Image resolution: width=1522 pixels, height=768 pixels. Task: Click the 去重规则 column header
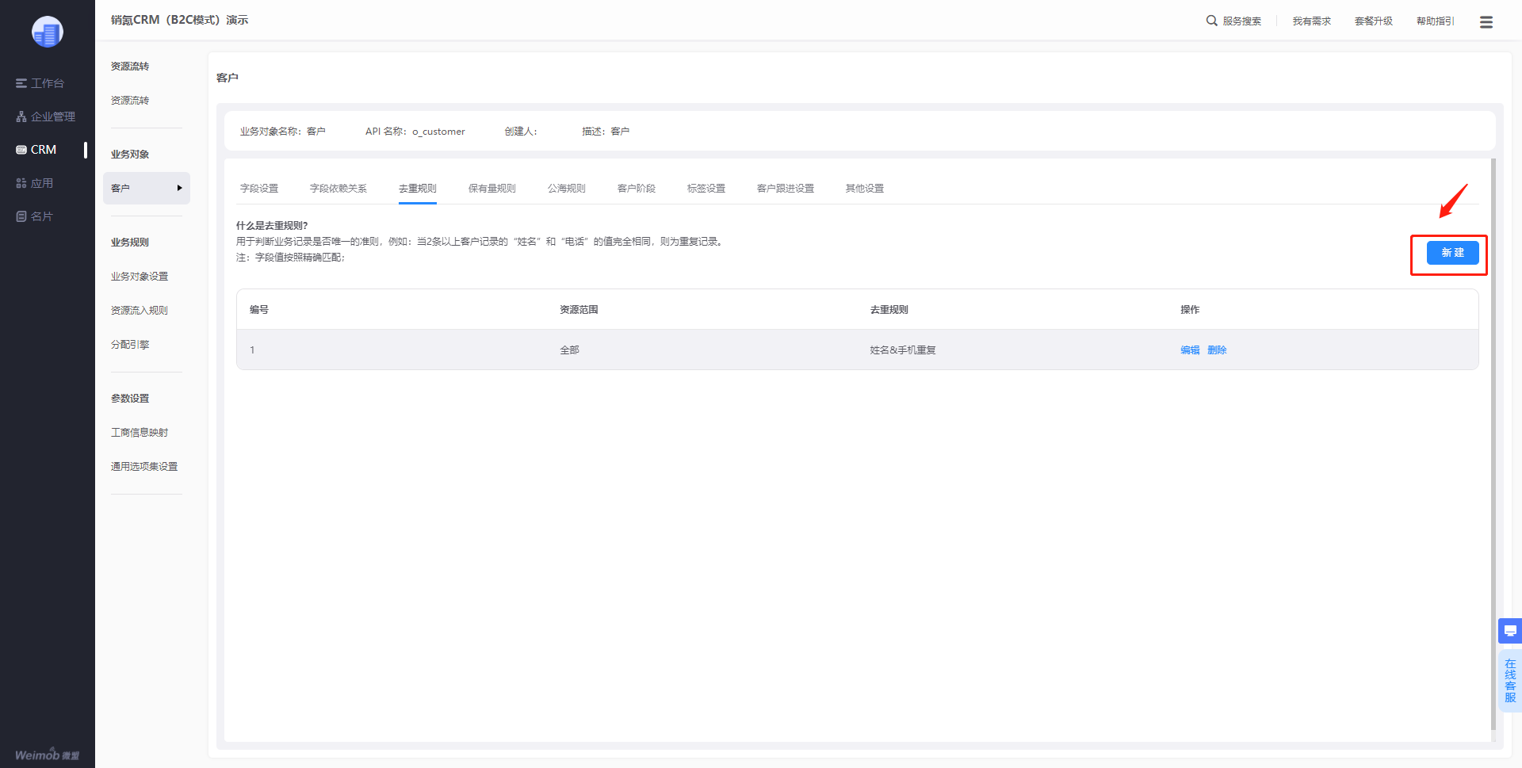(x=889, y=310)
